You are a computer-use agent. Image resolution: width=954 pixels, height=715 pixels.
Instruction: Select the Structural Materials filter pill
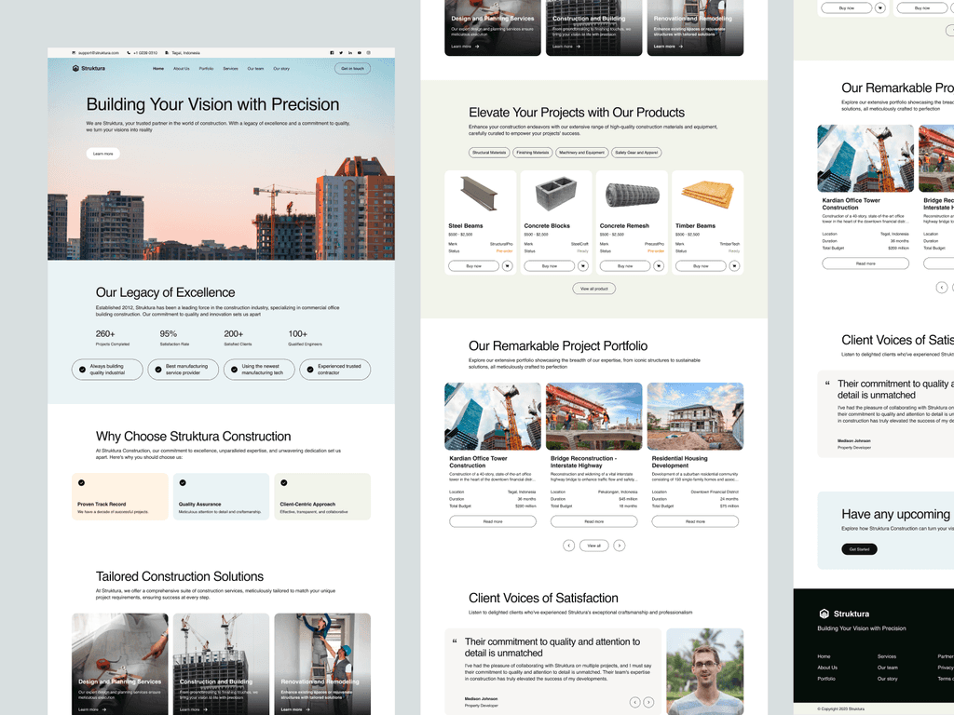click(x=489, y=153)
